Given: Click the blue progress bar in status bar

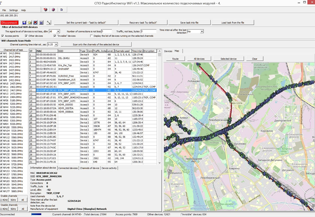Looking at the screenshot, I should [x=37, y=214].
